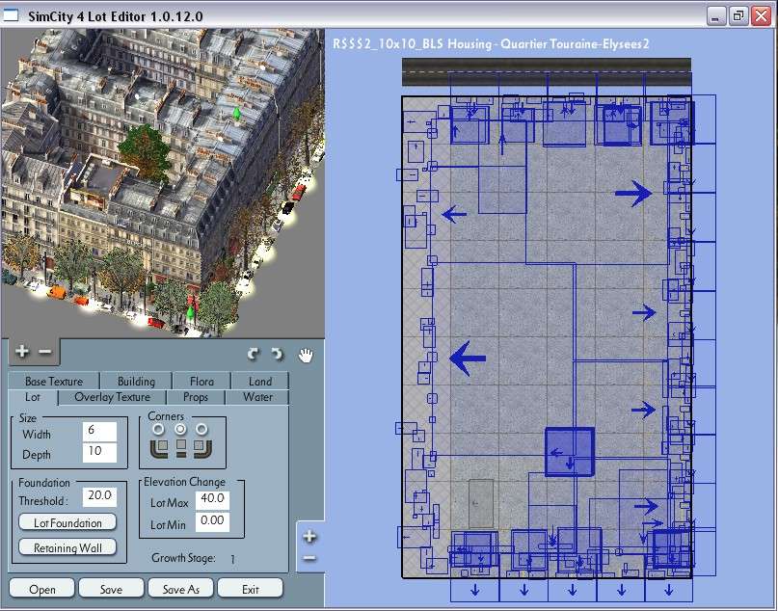Screen dimensions: 778x611
Task: Click the 'Lot Min' label
Action: [x=168, y=524]
